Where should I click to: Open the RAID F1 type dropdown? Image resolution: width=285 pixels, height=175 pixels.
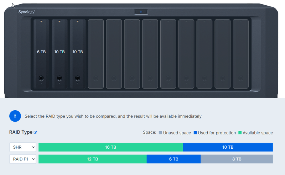(22, 159)
